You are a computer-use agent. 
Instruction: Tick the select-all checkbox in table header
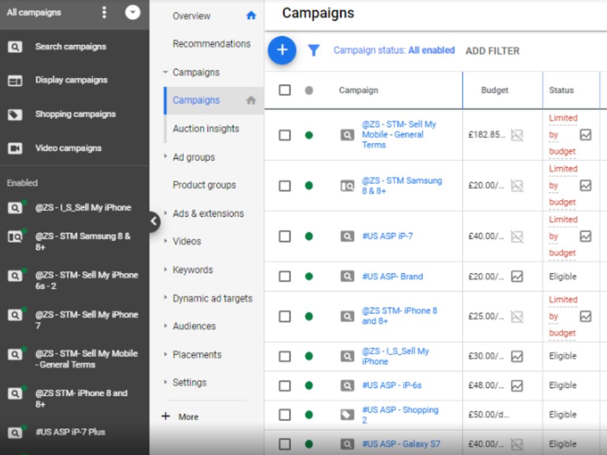click(285, 90)
